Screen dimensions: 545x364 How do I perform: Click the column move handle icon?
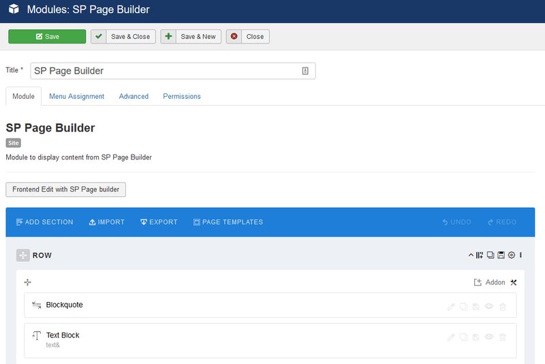pyautogui.click(x=27, y=282)
